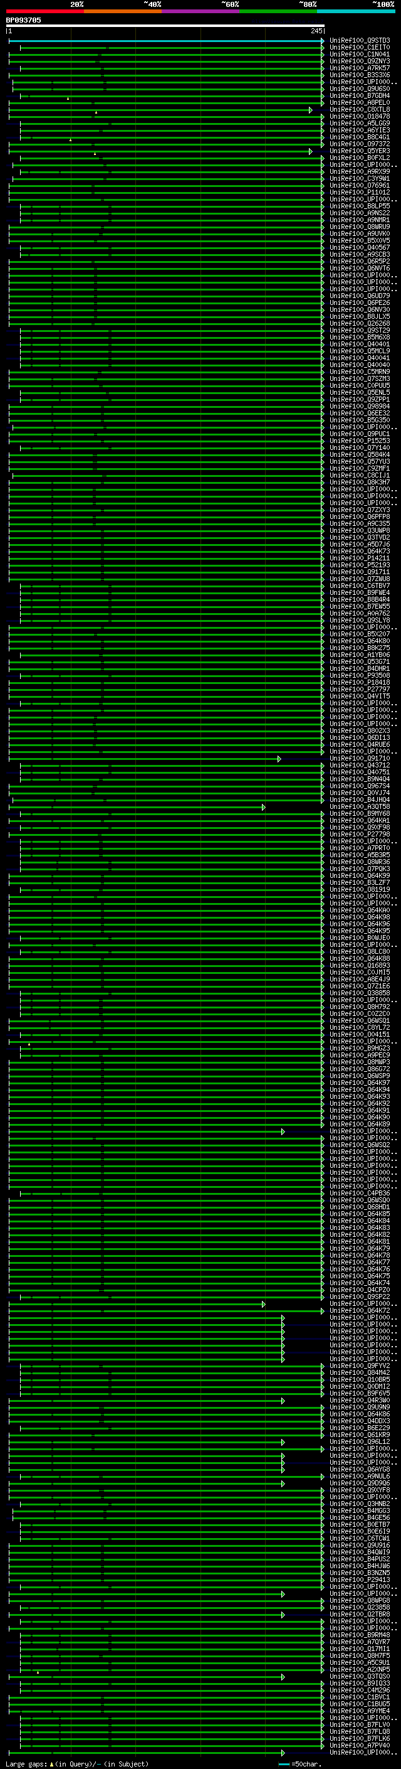Screen dimensions: 401x1769
Task: Click the green ~80% identity legend segment
Action: (x=278, y=11)
